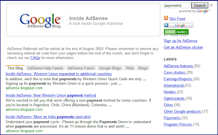Open the FAQs link in the notice
The image size is (218, 135).
point(35,58)
